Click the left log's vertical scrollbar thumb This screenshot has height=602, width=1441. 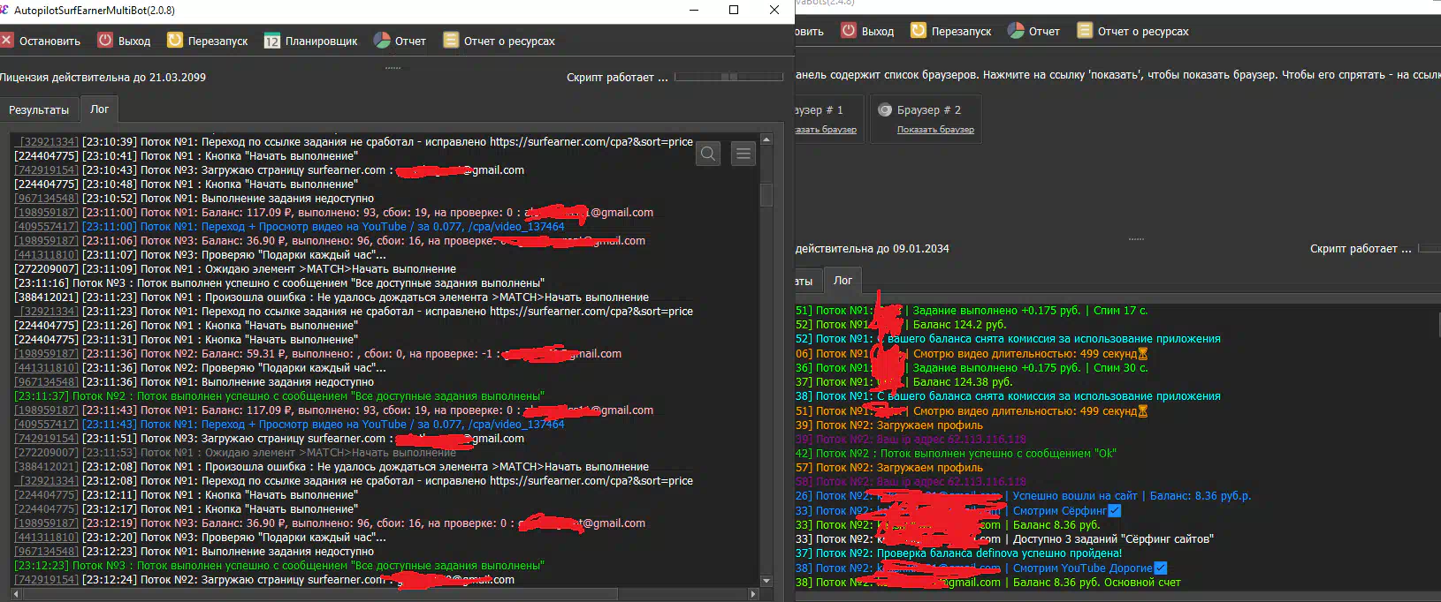coord(766,195)
